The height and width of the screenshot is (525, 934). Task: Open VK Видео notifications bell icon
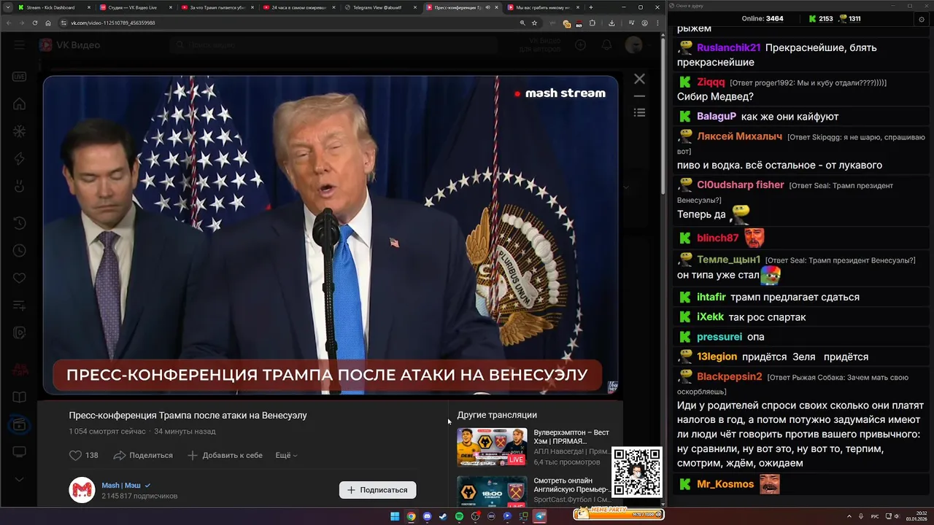click(x=606, y=45)
